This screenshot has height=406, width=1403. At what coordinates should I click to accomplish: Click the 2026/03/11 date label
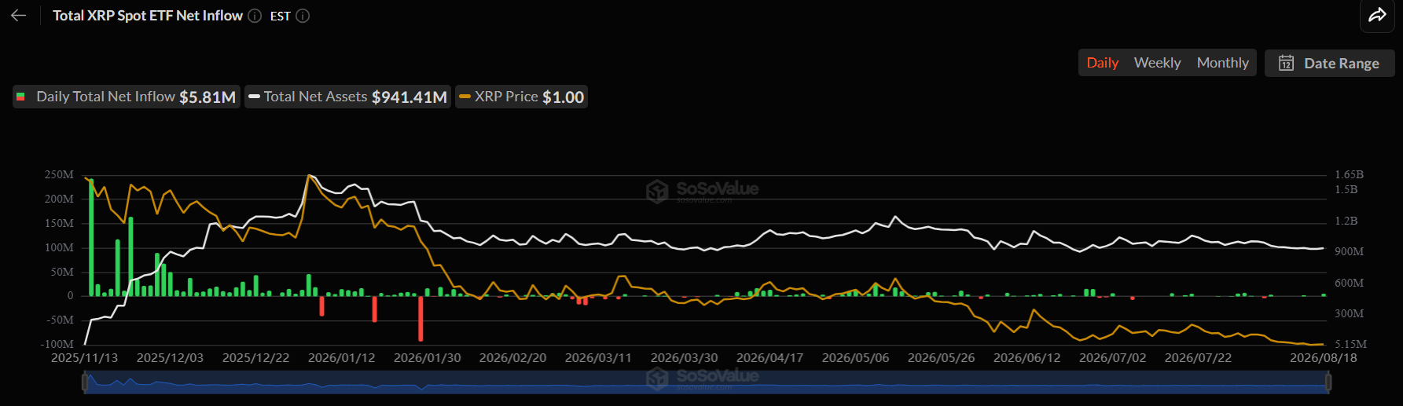(x=598, y=358)
